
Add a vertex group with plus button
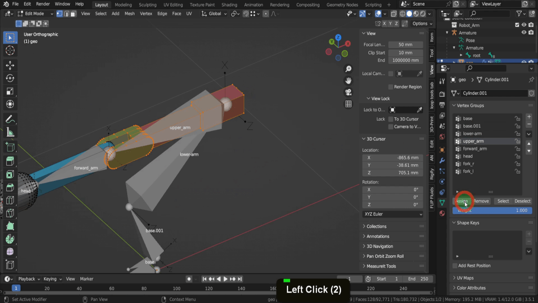point(529,117)
